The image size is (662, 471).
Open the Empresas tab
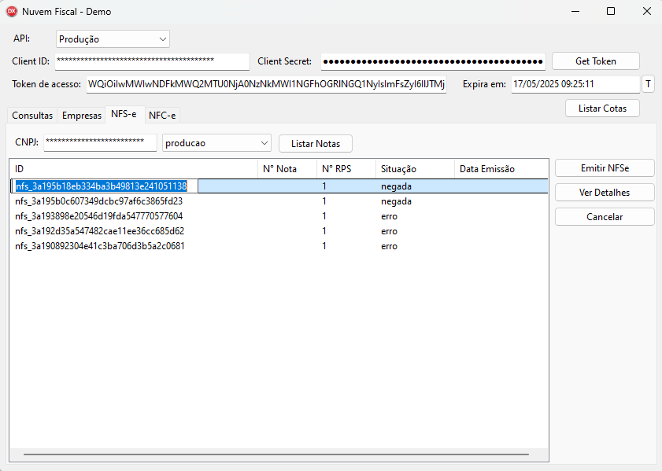(82, 116)
